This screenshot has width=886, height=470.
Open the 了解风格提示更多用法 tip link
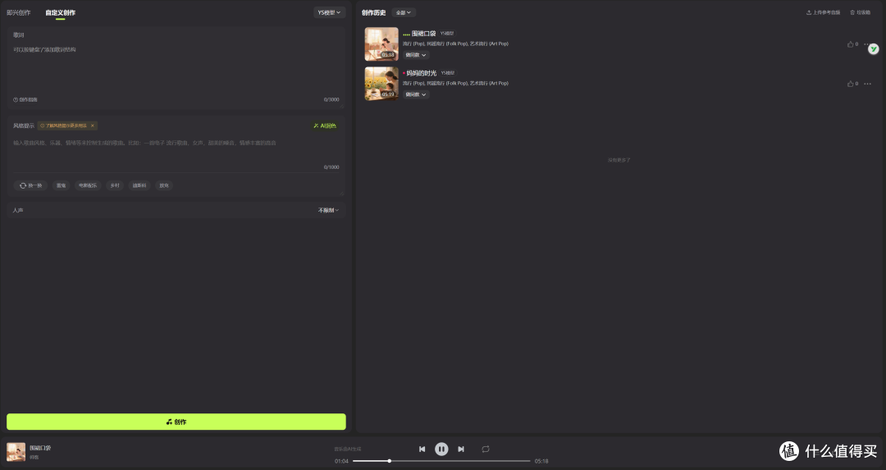click(x=63, y=125)
